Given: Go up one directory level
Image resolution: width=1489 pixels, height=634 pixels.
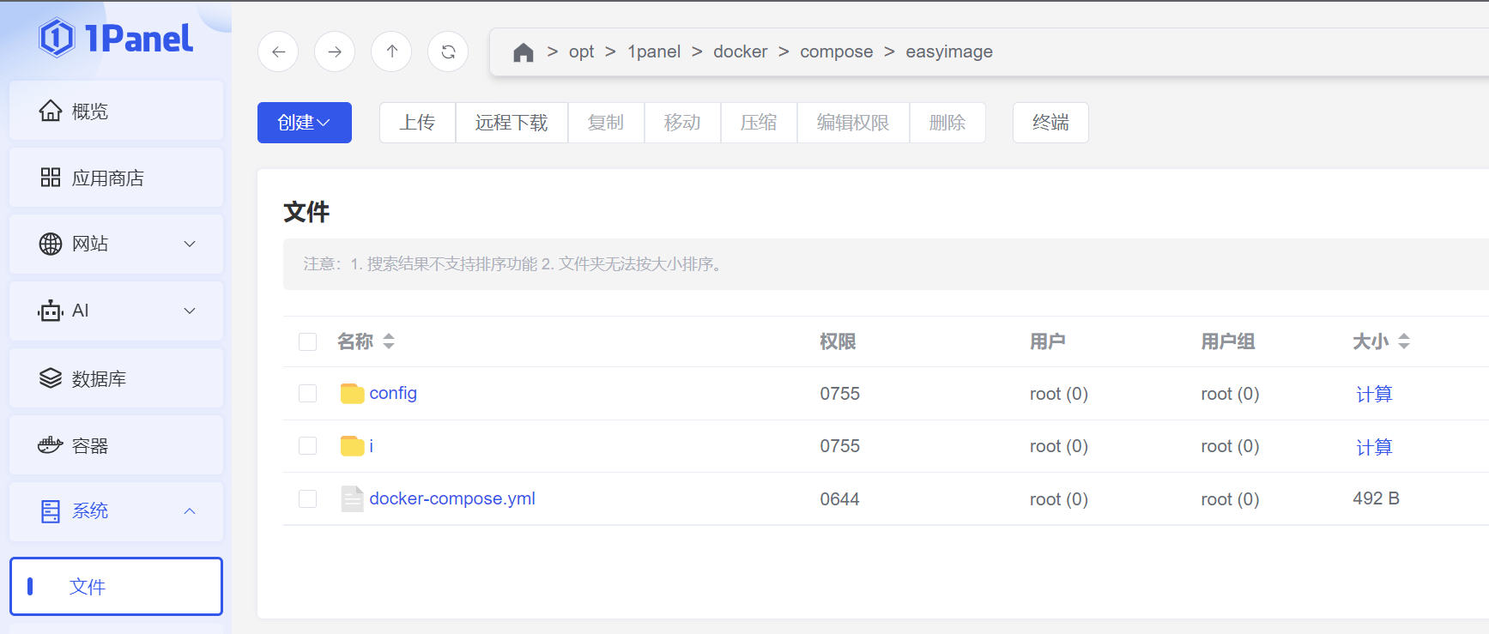Looking at the screenshot, I should (391, 51).
